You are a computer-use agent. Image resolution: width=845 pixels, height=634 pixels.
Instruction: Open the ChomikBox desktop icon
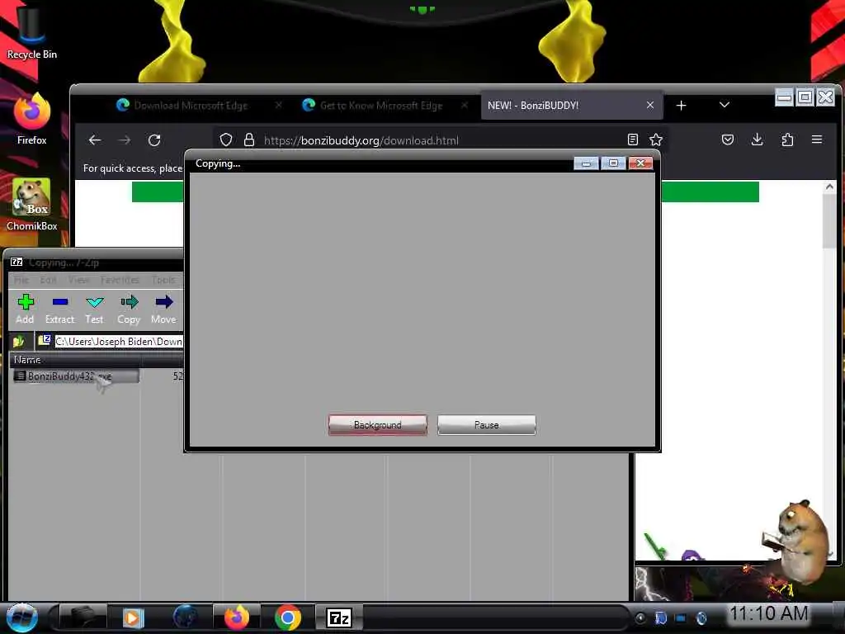coord(31,205)
